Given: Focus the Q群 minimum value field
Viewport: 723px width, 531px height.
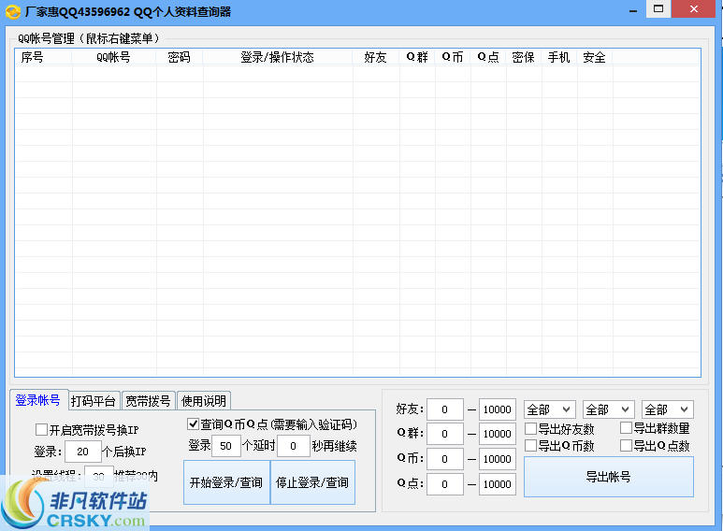Looking at the screenshot, I should (x=445, y=434).
